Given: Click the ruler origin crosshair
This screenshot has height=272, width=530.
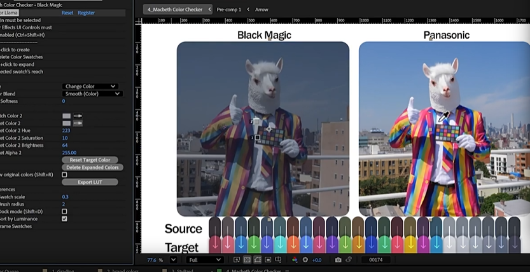Looking at the screenshot, I should [138, 21].
